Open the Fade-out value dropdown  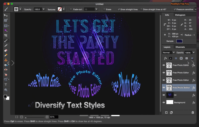pyautogui.click(x=96, y=9)
